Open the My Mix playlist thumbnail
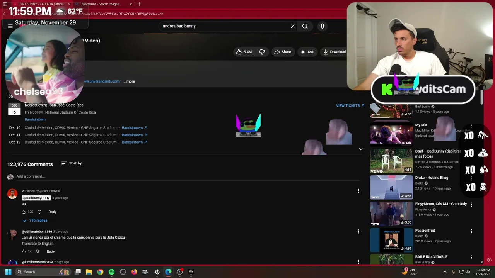 [x=391, y=134]
